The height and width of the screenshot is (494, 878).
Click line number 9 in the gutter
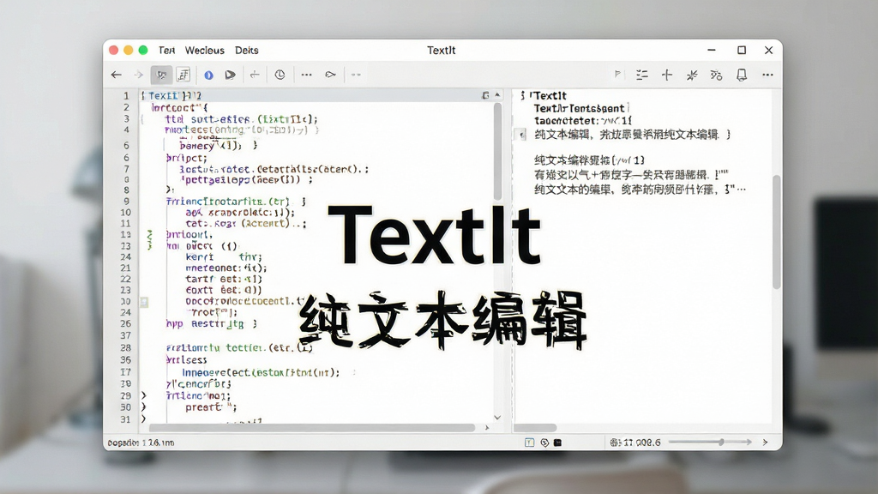[127, 201]
